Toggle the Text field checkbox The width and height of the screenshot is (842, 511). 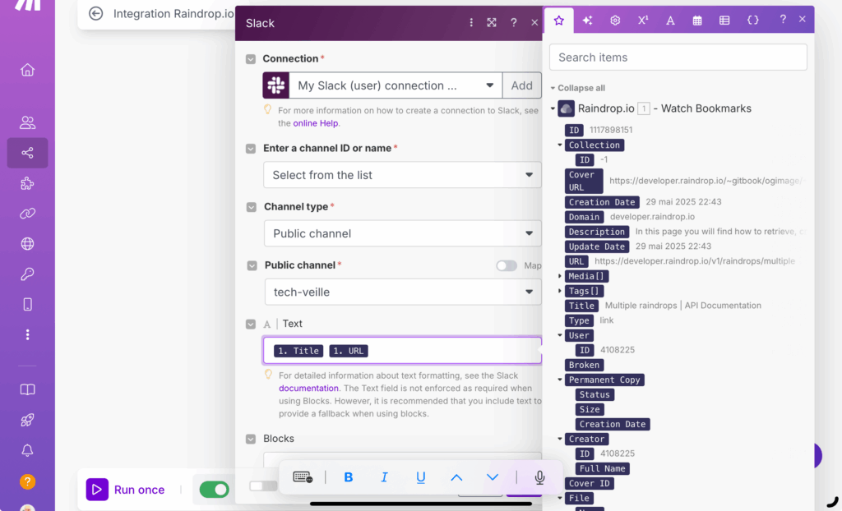tap(251, 325)
